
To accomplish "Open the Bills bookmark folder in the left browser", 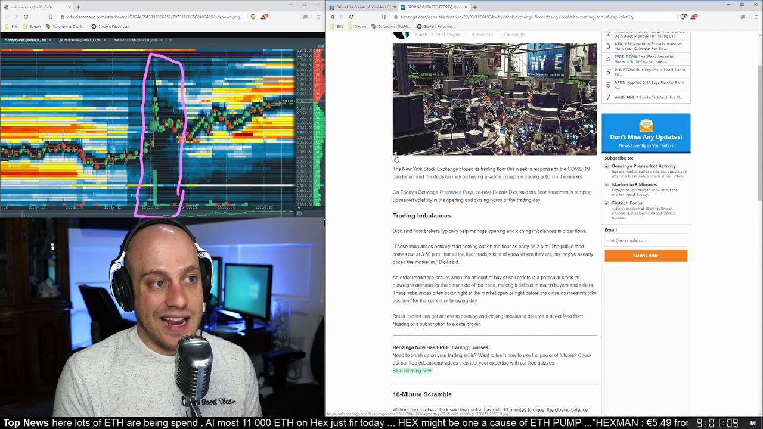I will [x=11, y=26].
